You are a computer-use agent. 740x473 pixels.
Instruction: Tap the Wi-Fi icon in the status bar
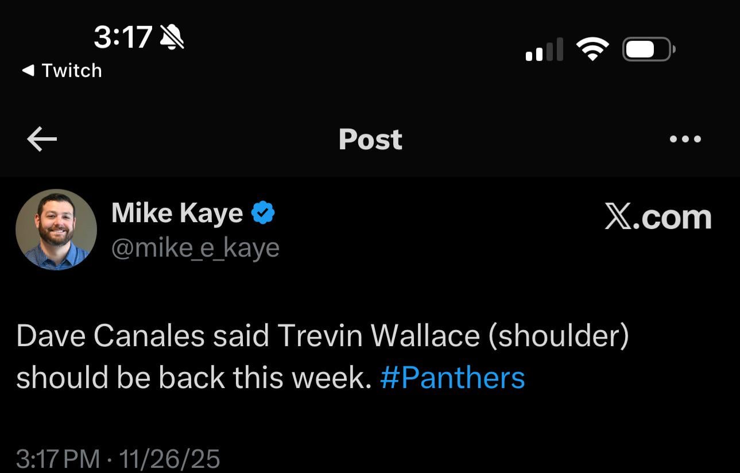click(x=592, y=49)
